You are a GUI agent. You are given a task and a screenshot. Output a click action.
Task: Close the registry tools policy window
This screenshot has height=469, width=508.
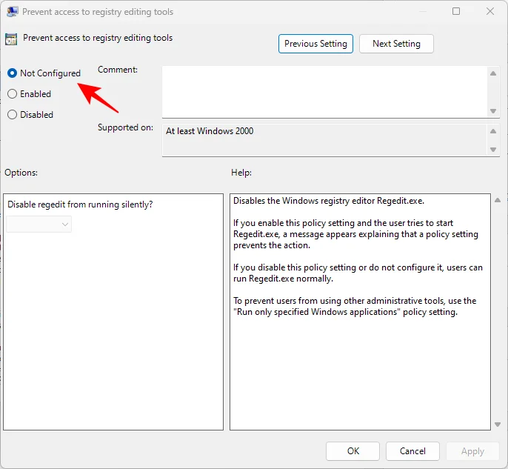tap(490, 12)
